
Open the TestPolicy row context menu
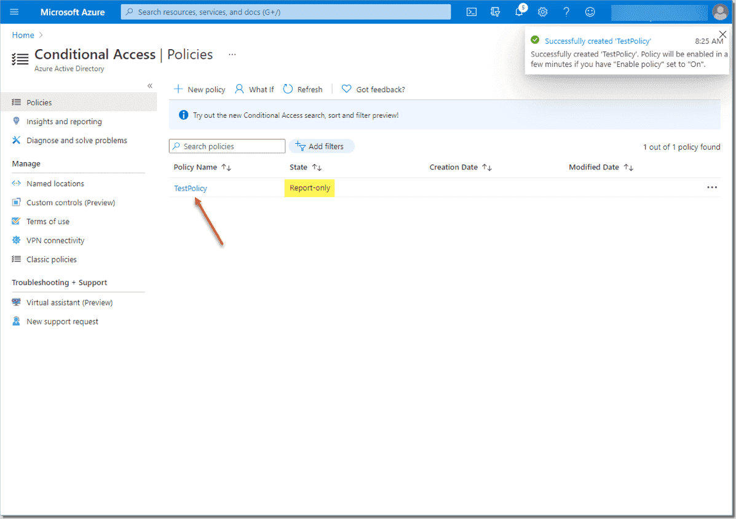(712, 187)
